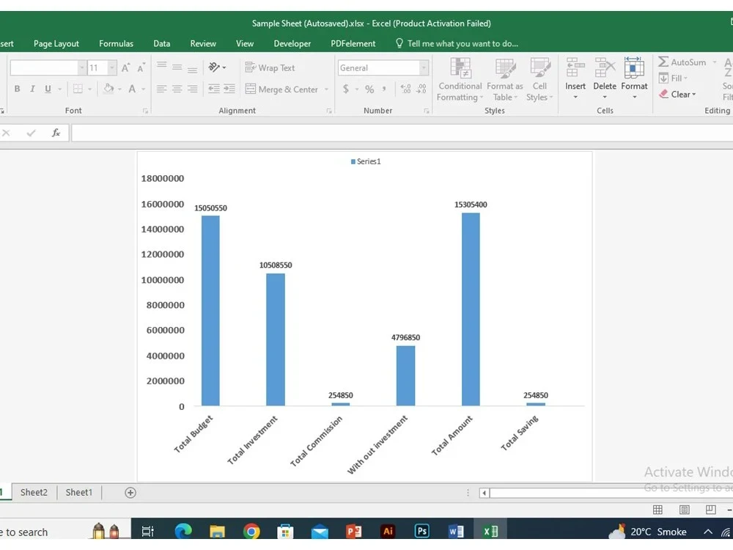Viewport: 733px width, 550px height.
Task: Click the Format cells button
Action: (634, 78)
